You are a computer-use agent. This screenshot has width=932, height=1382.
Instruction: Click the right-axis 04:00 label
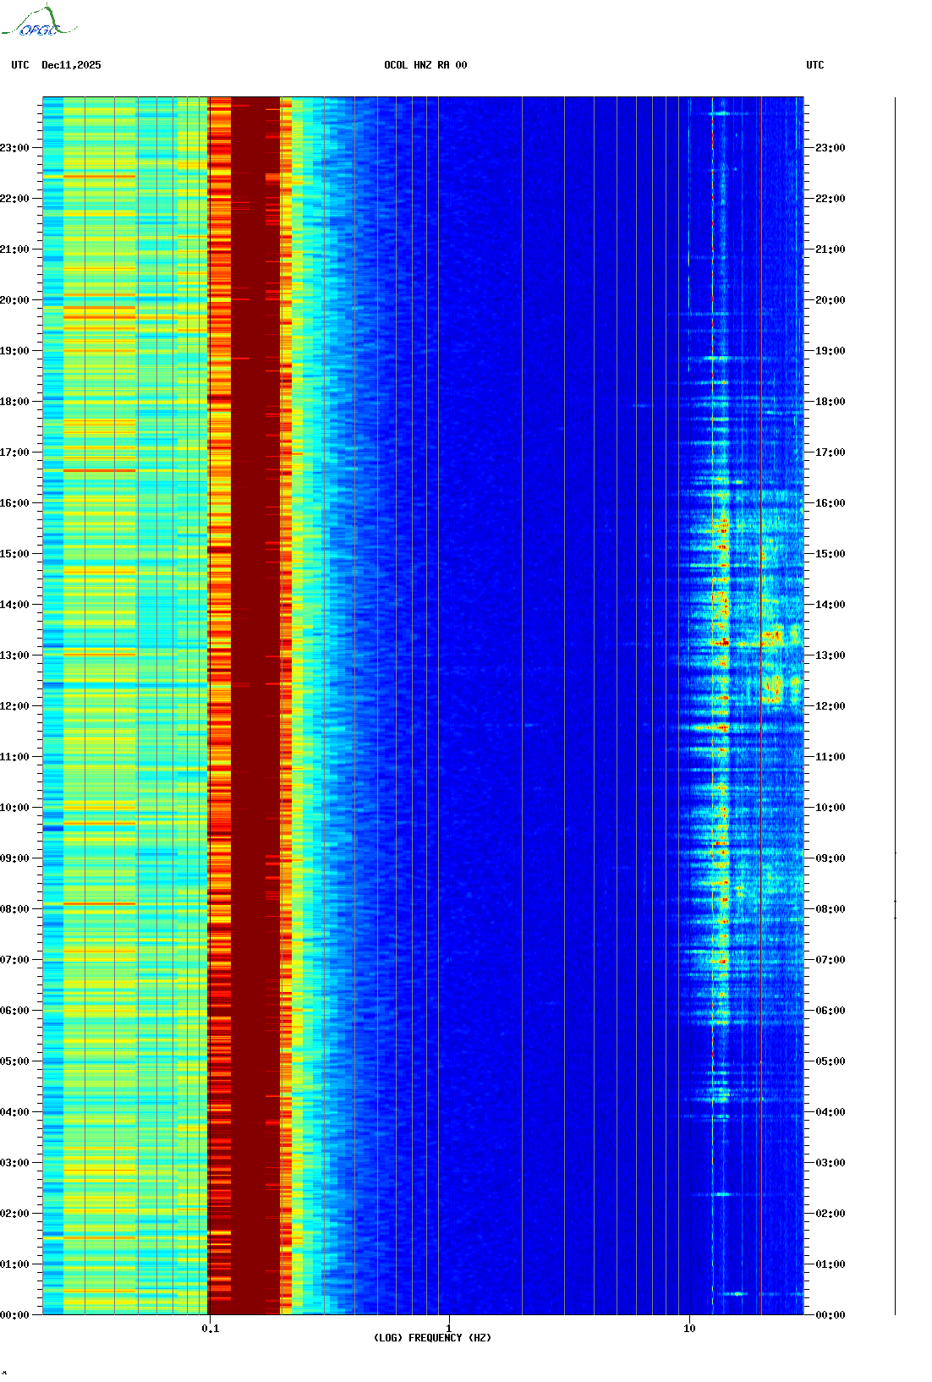tap(831, 1112)
